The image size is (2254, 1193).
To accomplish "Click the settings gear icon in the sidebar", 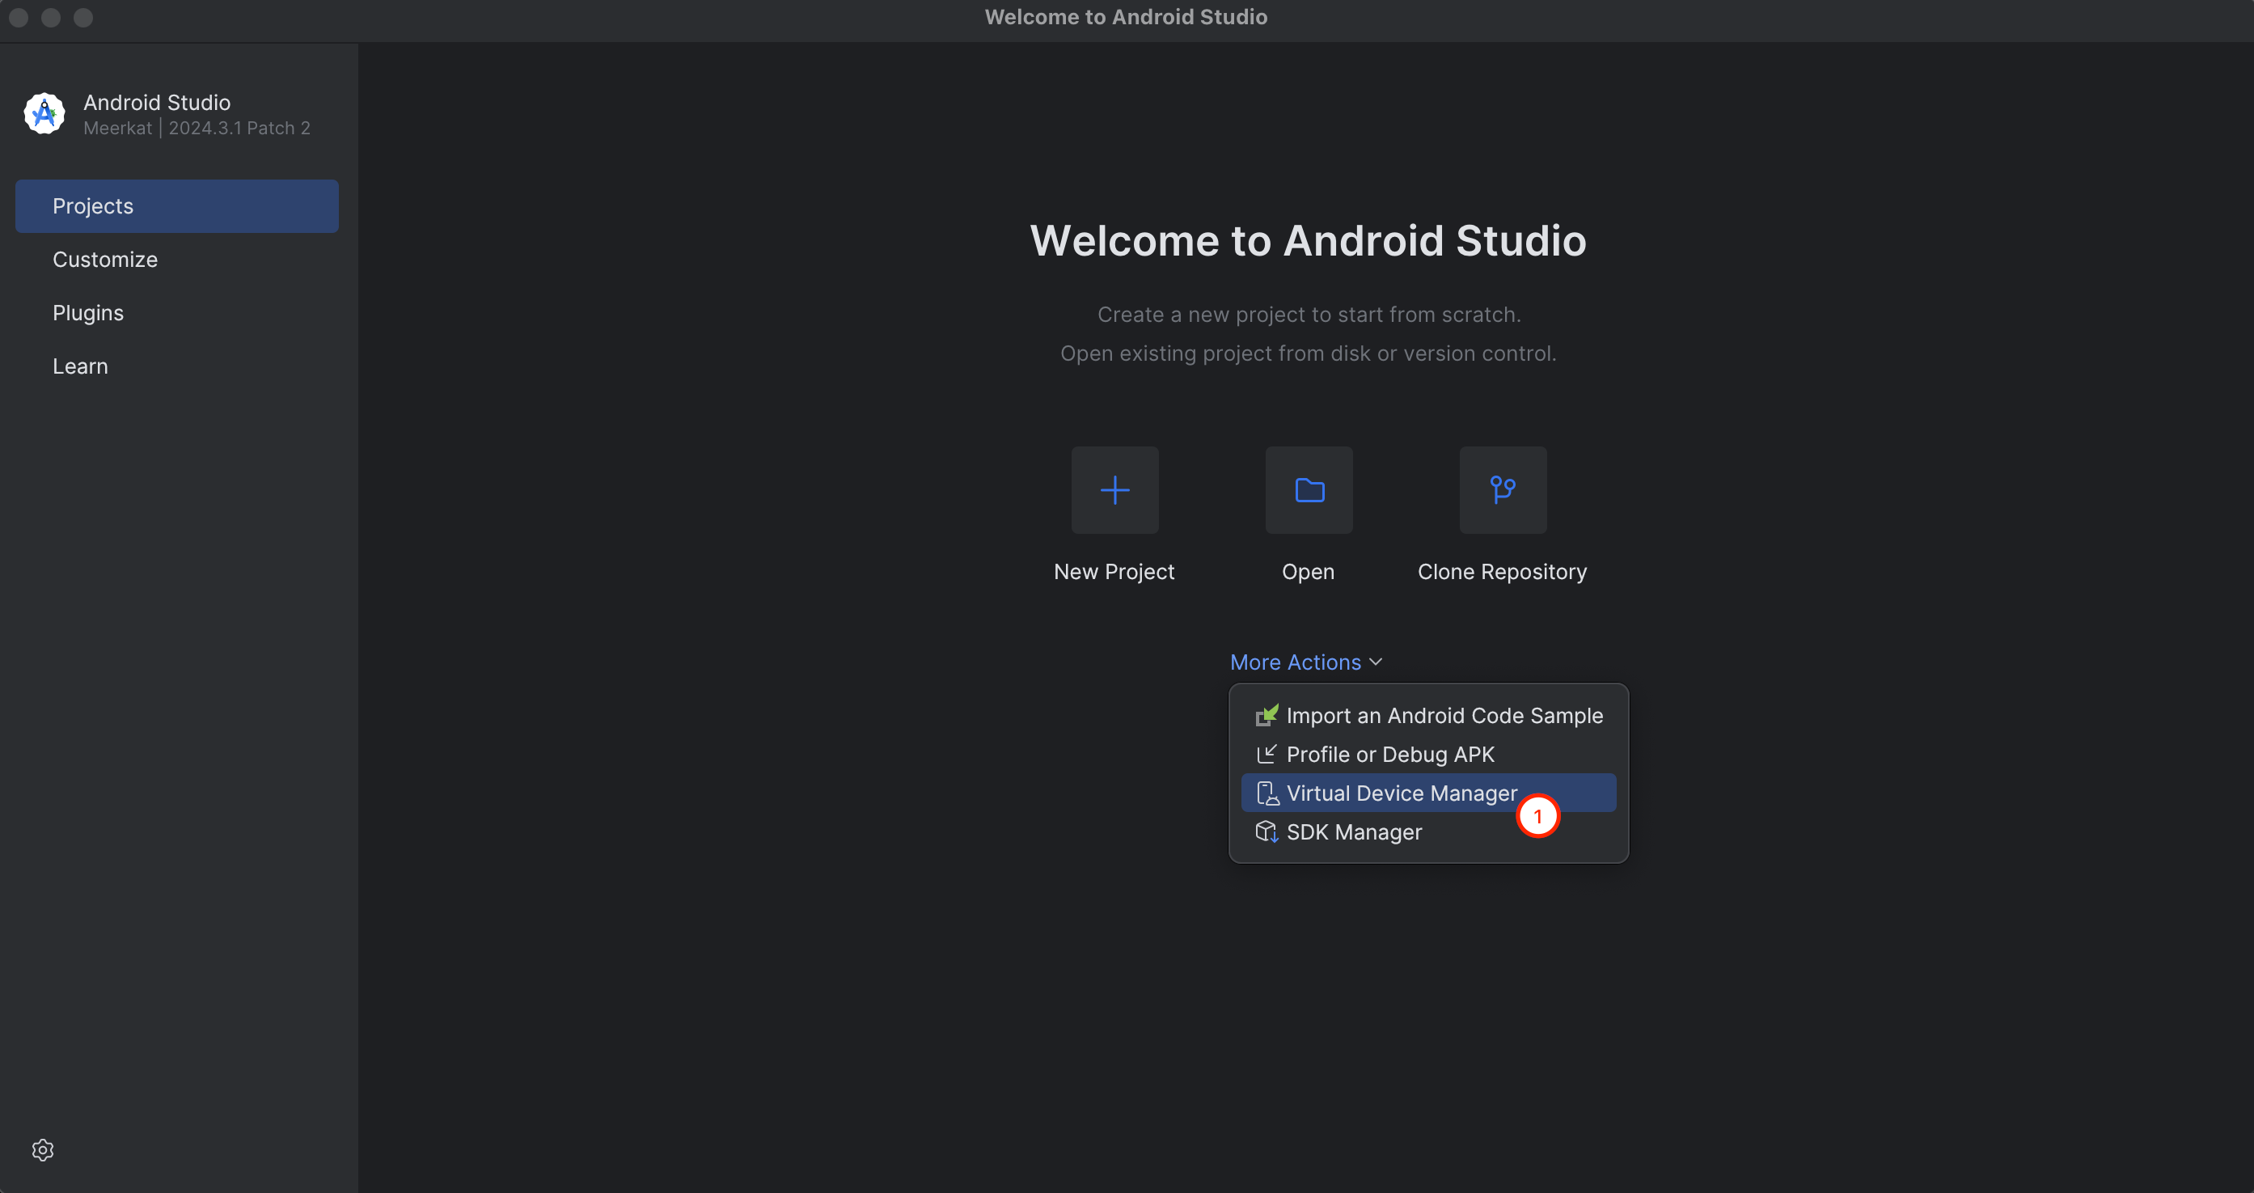I will coord(43,1149).
